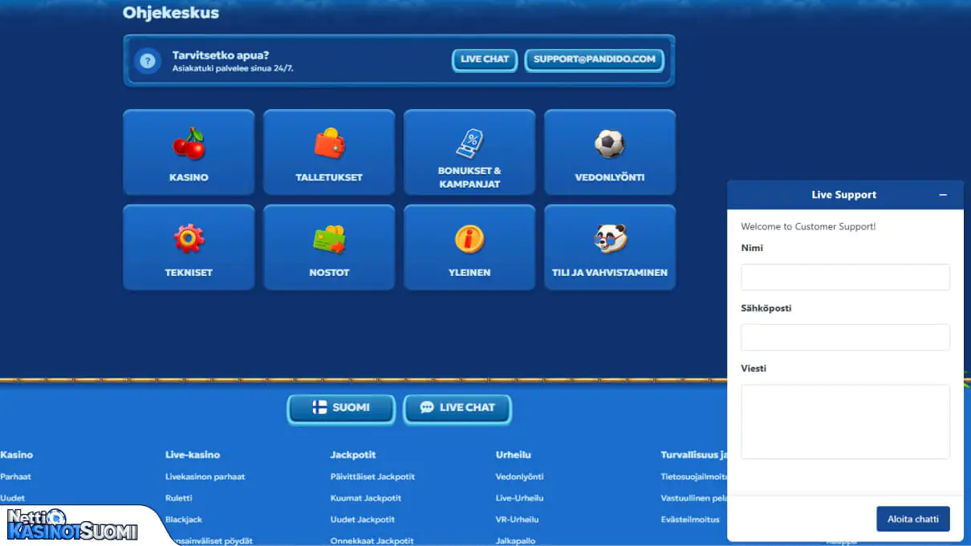Open the Tekniset gear icon
Screen dimensions: 971x546
point(189,239)
